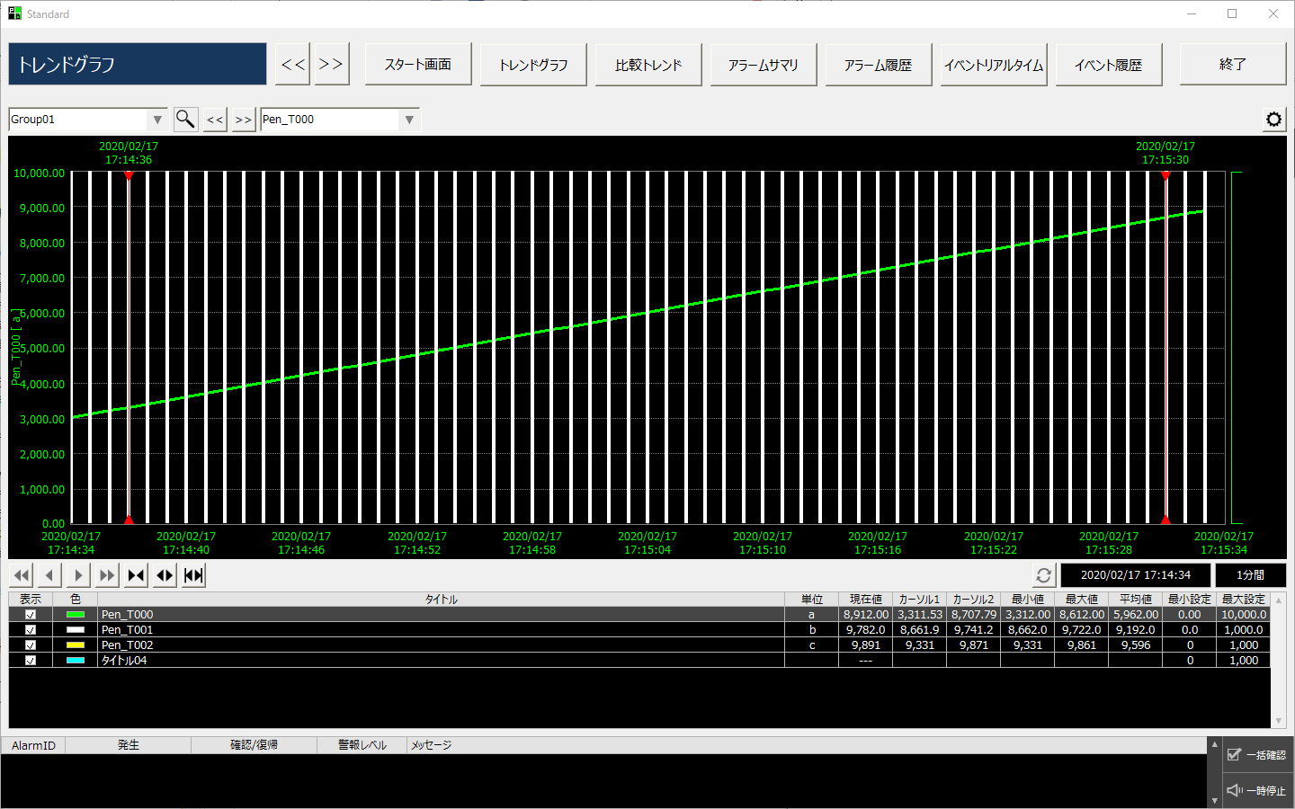1295x809 pixels.
Task: Open the アラームサマリ screen
Action: click(x=764, y=65)
